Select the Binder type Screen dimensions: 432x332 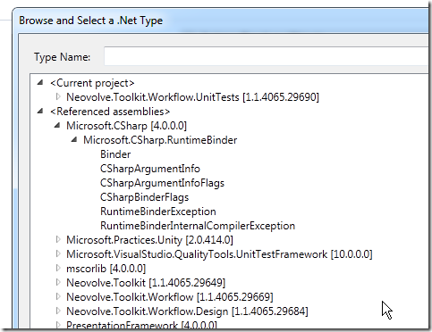115,154
